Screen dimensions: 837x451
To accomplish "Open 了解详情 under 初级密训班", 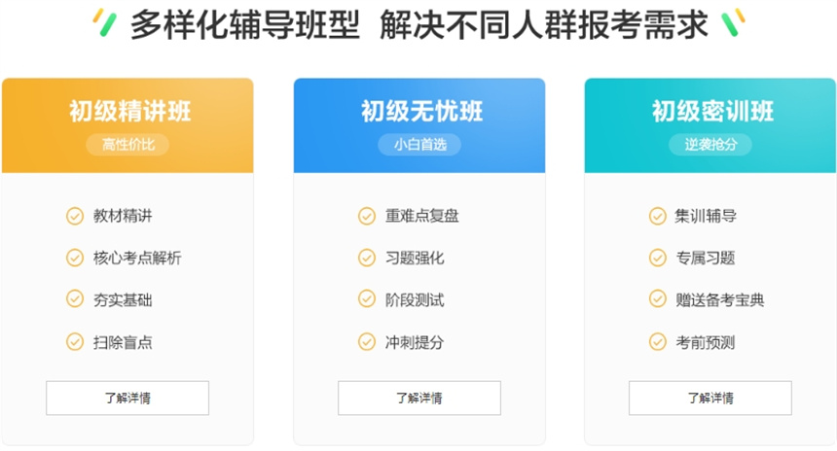I will [710, 398].
